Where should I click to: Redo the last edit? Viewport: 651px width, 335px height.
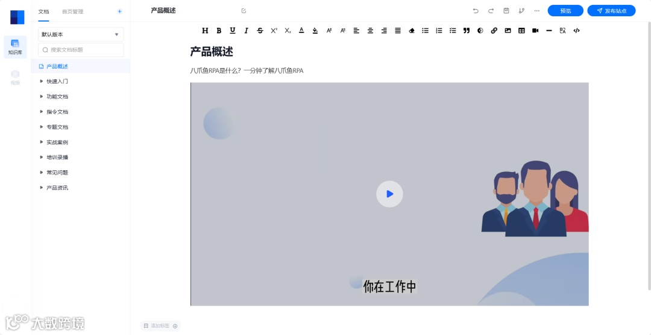491,11
